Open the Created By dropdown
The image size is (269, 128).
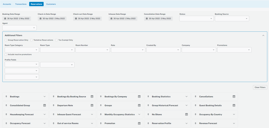pos(164,50)
